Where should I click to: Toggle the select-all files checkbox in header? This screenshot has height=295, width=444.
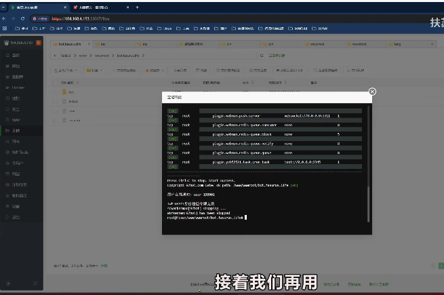56,83
